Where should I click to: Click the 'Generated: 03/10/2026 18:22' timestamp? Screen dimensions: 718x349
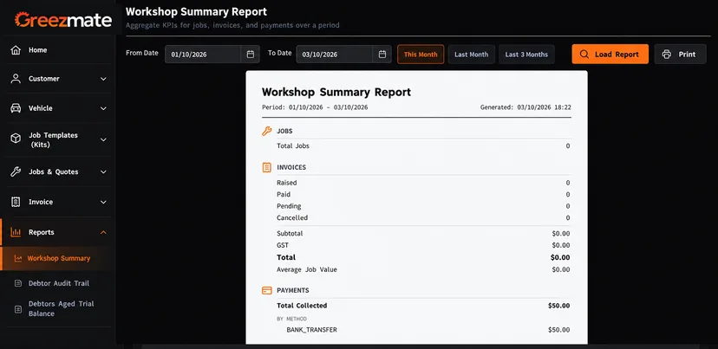[525, 107]
